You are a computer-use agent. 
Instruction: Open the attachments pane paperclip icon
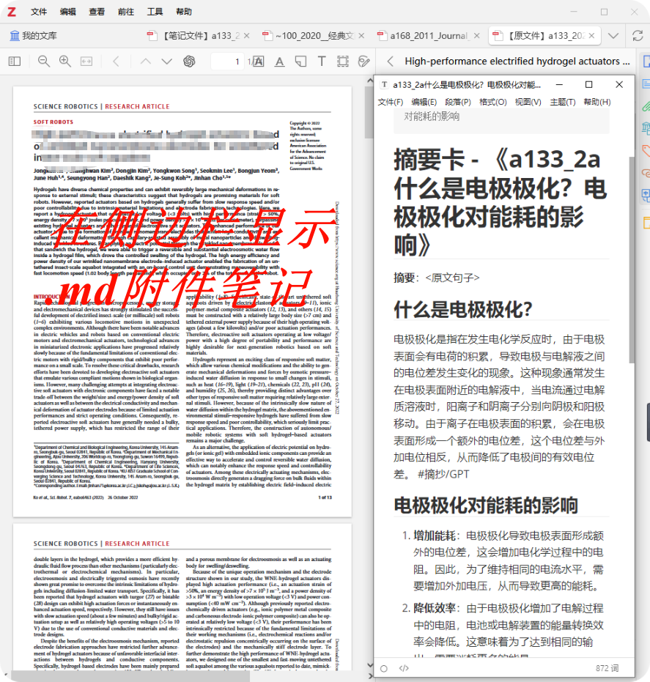click(646, 105)
